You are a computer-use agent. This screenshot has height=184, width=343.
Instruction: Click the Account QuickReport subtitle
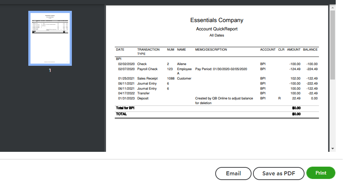tap(217, 29)
